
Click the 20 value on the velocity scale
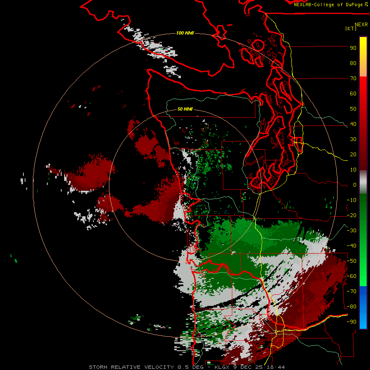click(x=353, y=155)
